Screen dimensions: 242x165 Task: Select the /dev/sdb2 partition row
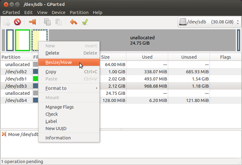[121, 72]
